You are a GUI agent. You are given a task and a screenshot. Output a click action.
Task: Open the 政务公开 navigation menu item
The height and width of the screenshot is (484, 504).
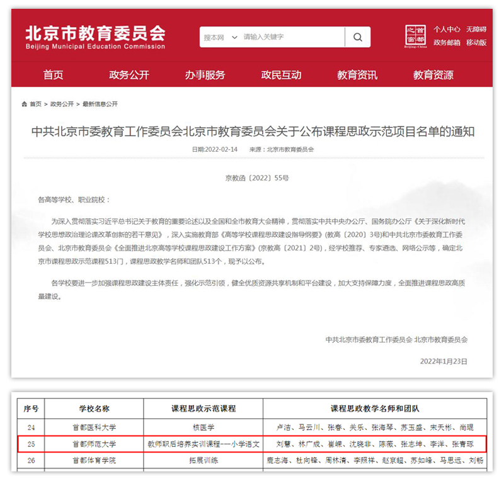129,75
